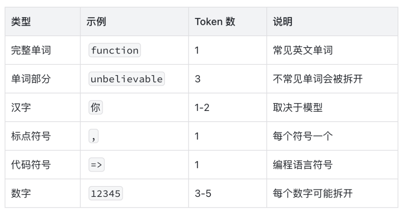Click the "12345" number example chip
The width and height of the screenshot is (403, 214).
point(106,194)
